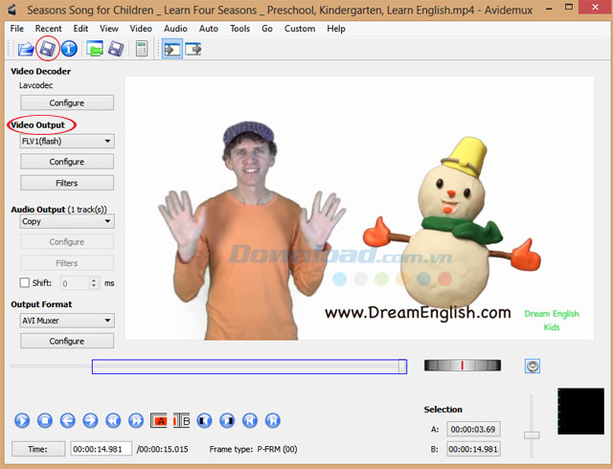This screenshot has width=613, height=469.
Task: Click the current time input field
Action: click(x=99, y=449)
